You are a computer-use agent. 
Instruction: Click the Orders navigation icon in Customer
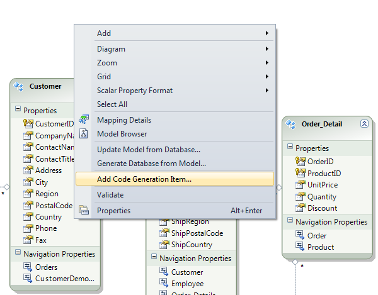[28, 267]
